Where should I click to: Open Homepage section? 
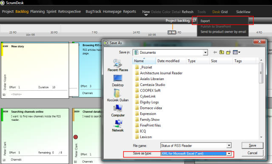(112, 11)
